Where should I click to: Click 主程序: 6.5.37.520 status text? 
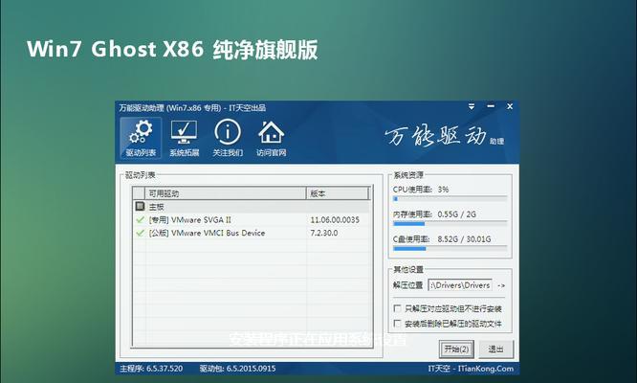point(151,369)
